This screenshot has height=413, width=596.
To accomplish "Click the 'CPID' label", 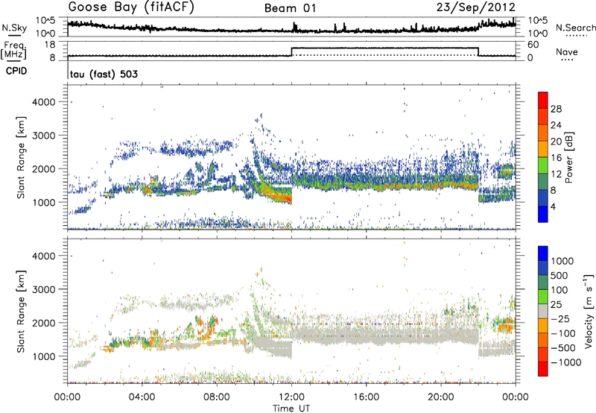I will (16, 71).
